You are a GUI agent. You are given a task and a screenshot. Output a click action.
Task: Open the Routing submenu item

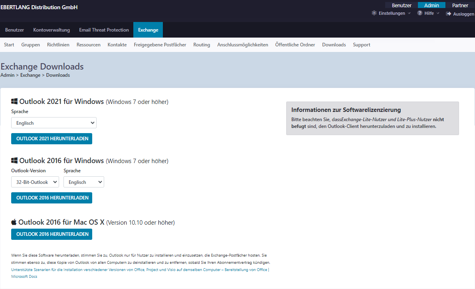(x=202, y=45)
